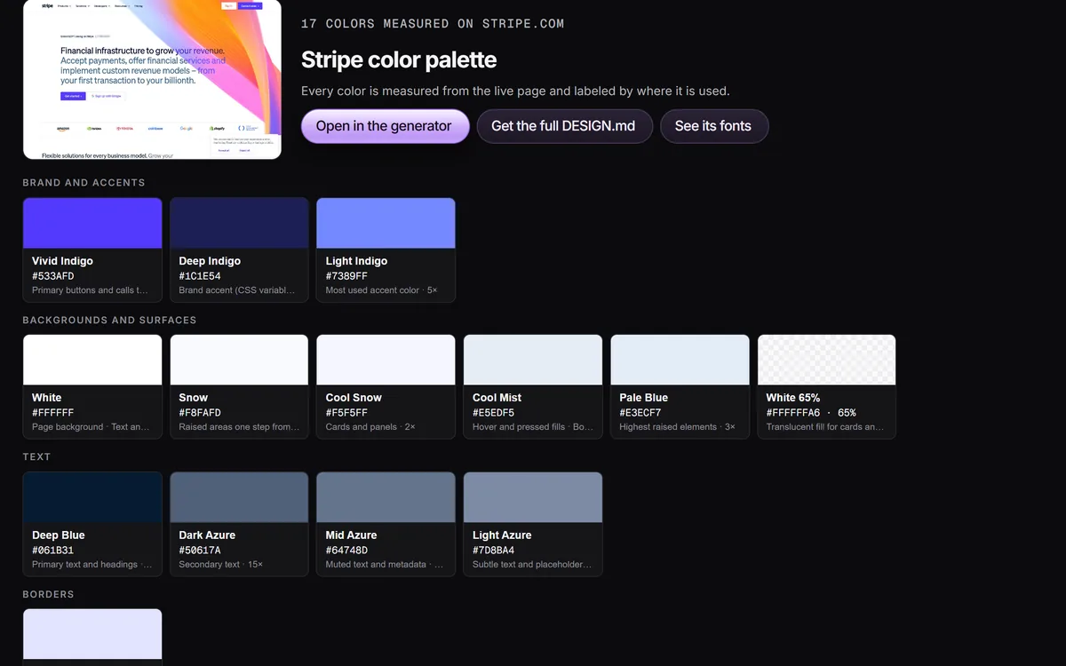Click the Borders section label
Screen dimensions: 1066x666
[48, 594]
